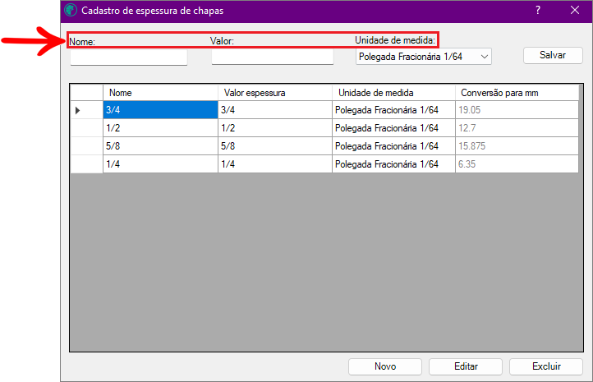This screenshot has height=382, width=593.
Task: Select the conversion value 19.05
Action: (x=517, y=110)
